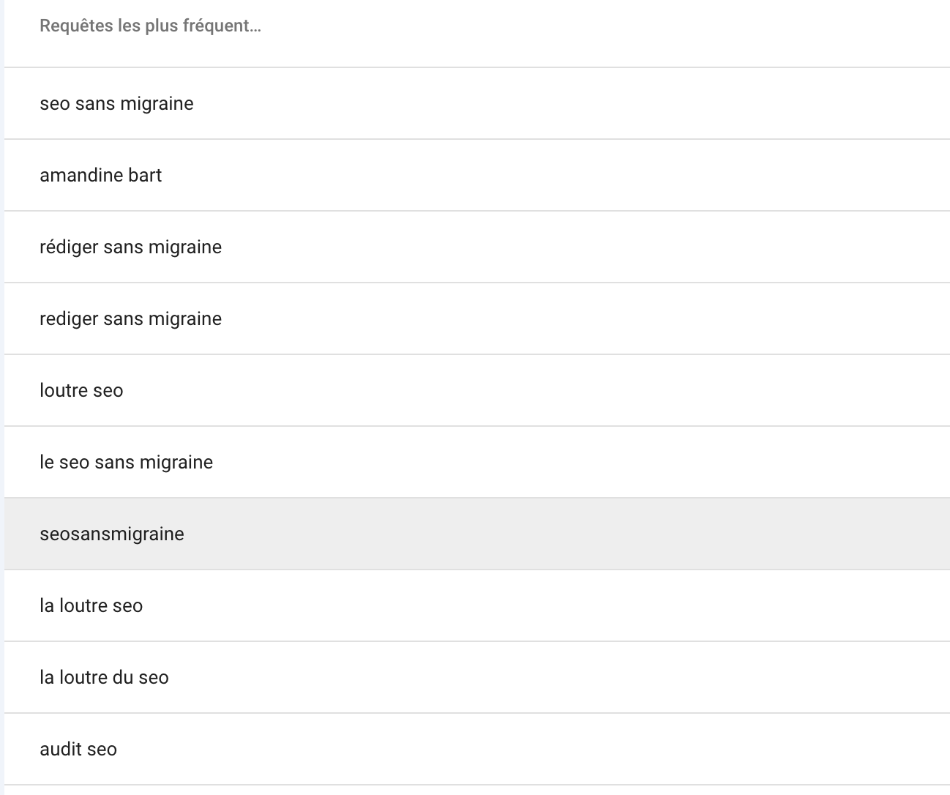Click empty space in the amandine bart row
Screen dimensions: 950x795
tap(556, 175)
